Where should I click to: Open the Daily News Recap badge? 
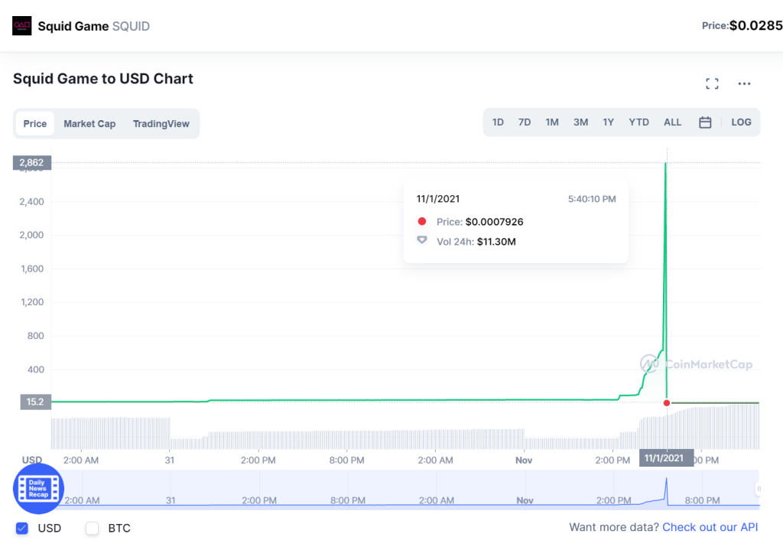tap(38, 489)
